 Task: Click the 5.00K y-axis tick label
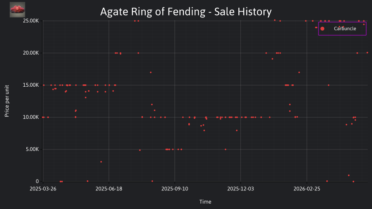pyautogui.click(x=32, y=149)
